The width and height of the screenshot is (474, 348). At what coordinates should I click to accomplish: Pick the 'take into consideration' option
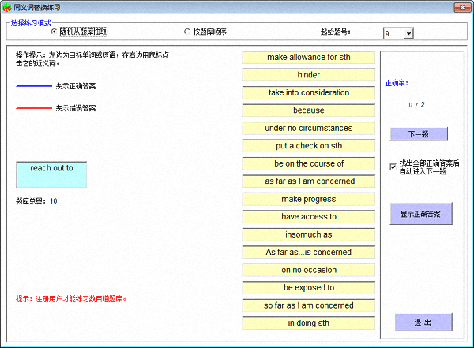click(308, 93)
